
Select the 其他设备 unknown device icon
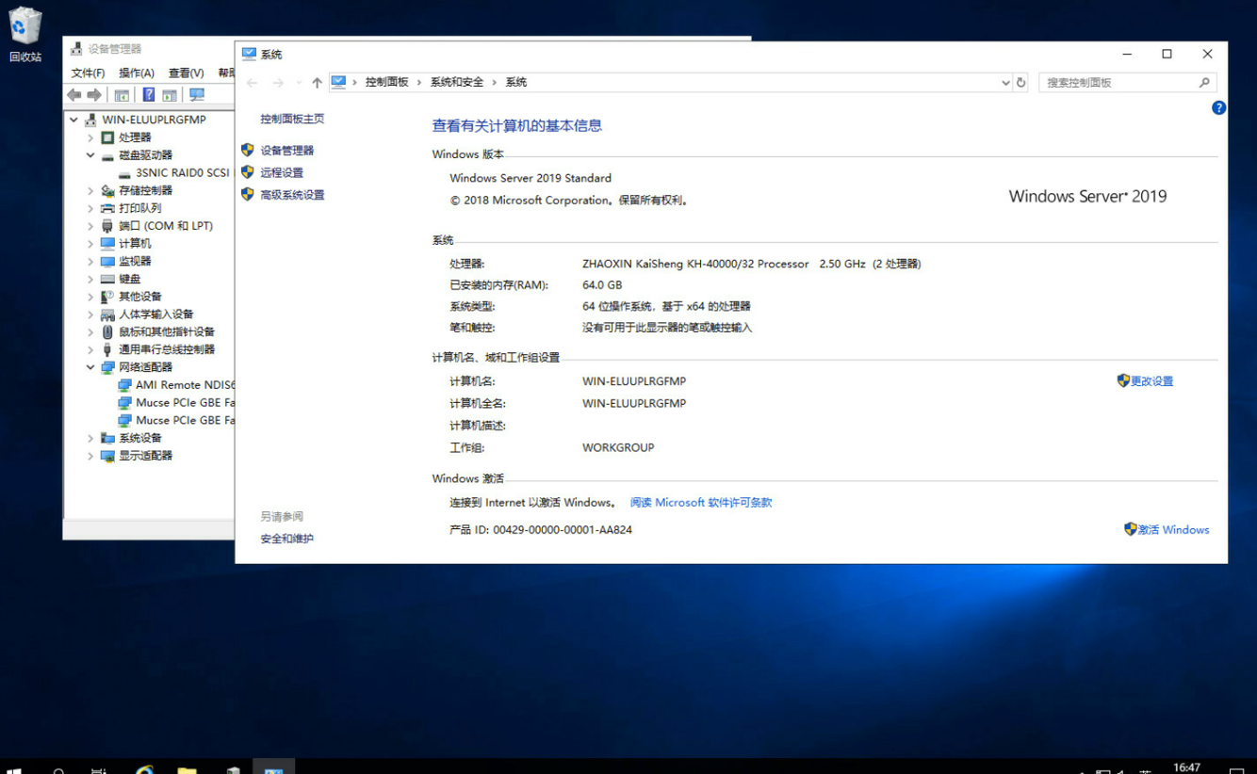point(107,297)
